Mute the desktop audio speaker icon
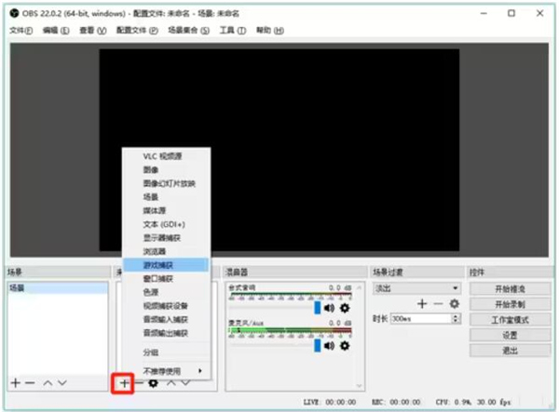 tap(329, 308)
